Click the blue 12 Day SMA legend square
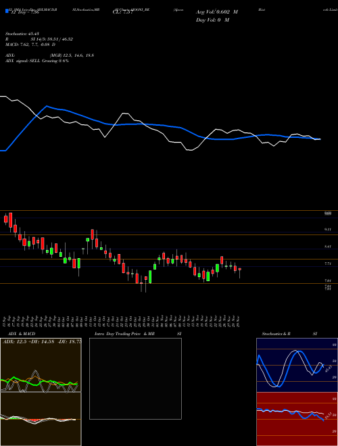This screenshot has height=446, width=338. pyautogui.click(x=7, y=11)
